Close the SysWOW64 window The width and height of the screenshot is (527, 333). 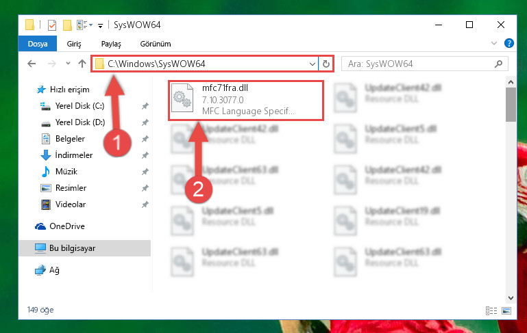(501, 25)
